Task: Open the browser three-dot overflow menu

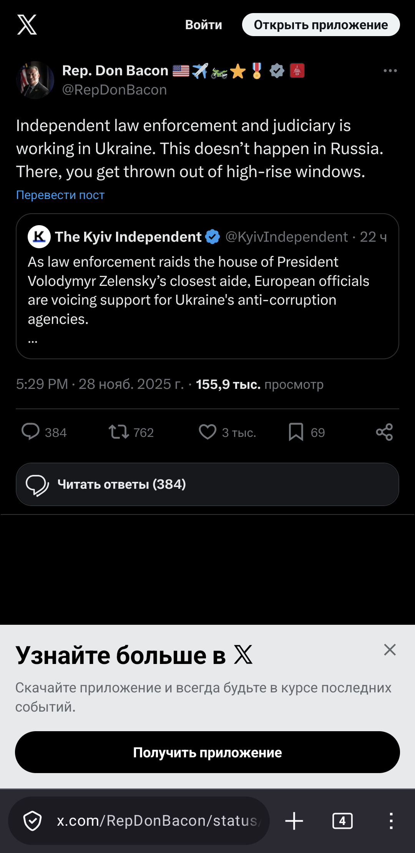Action: [x=391, y=821]
